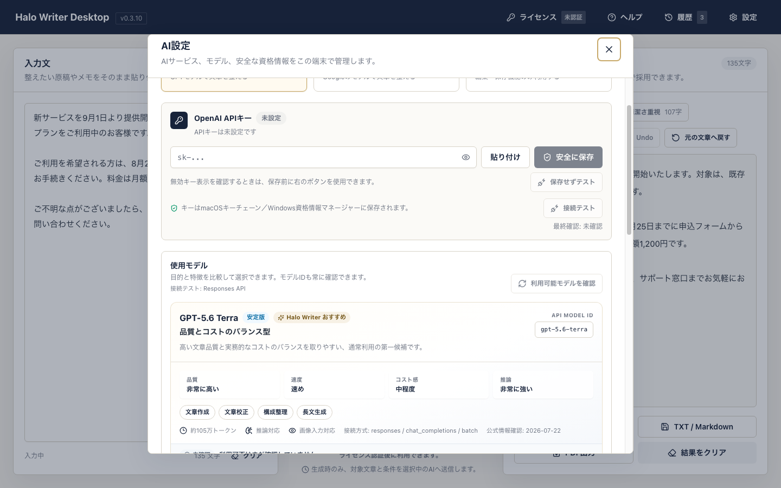
Task: Click the gear icon by 設定
Action: click(x=733, y=17)
